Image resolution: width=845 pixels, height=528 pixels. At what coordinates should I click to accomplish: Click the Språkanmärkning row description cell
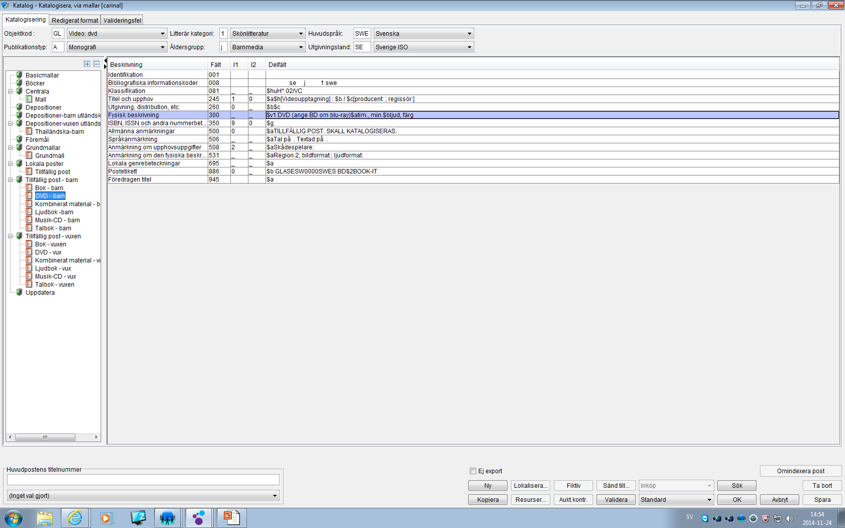click(157, 139)
